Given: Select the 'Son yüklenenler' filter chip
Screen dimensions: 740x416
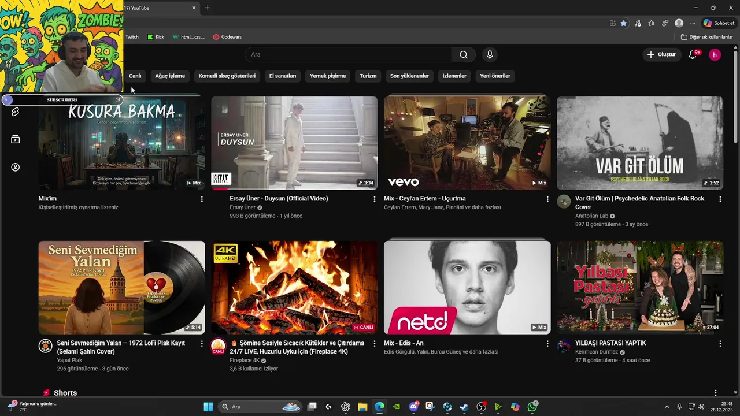Looking at the screenshot, I should (409, 76).
